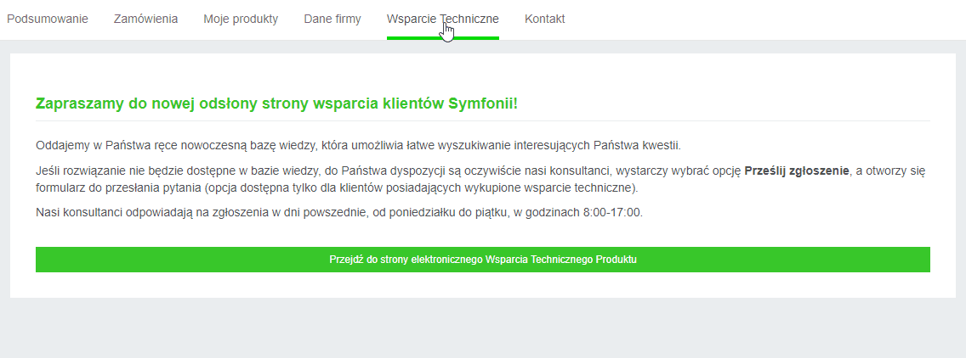Click the word Symfonii! in the heading
966x358 pixels.
coord(492,103)
